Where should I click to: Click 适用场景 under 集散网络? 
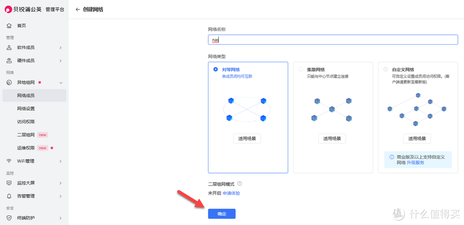[332, 138]
